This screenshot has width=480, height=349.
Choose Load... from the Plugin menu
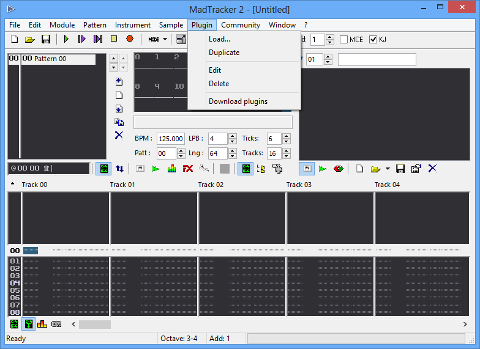pos(244,39)
